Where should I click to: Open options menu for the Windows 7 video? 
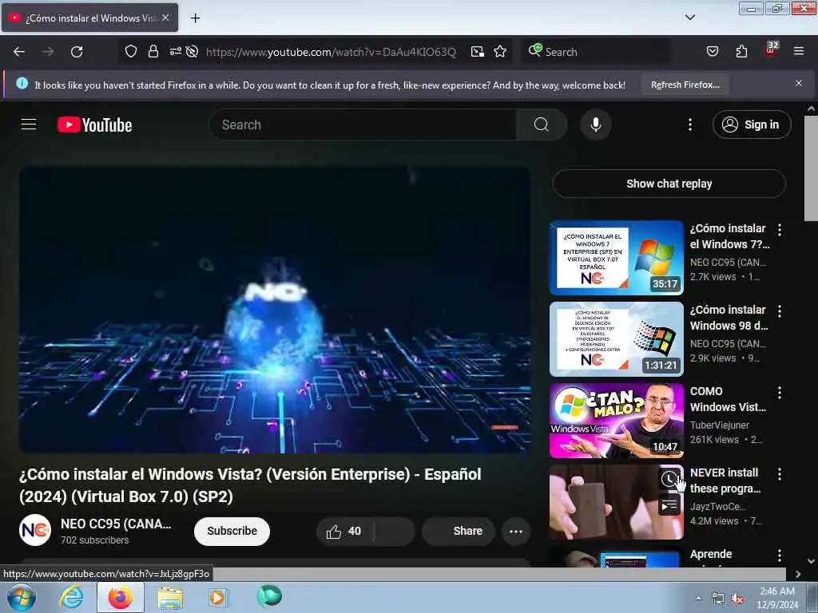[780, 229]
